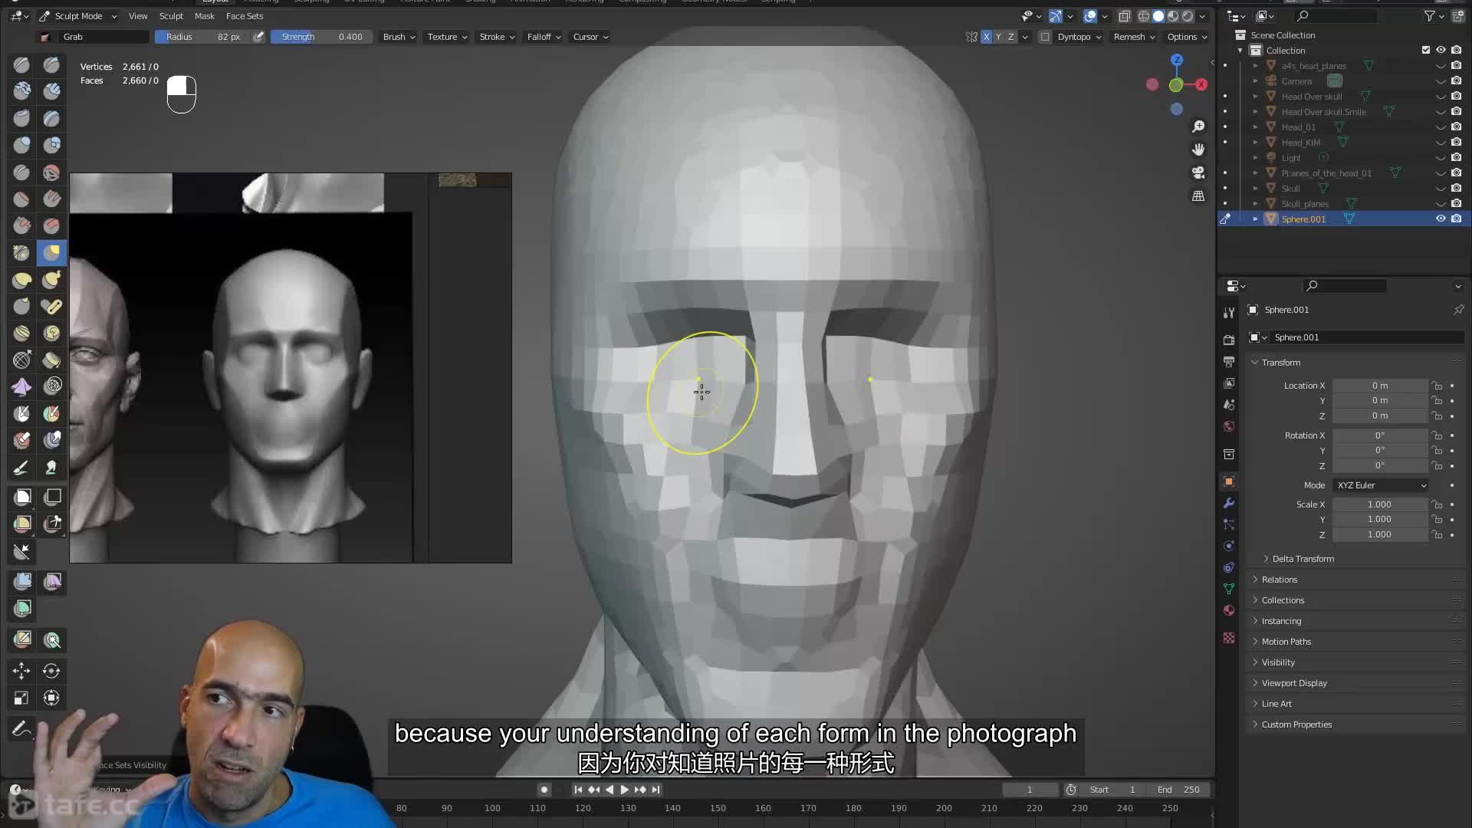The image size is (1472, 828).
Task: Open the Modifiers wrench properties tab
Action: [1229, 504]
